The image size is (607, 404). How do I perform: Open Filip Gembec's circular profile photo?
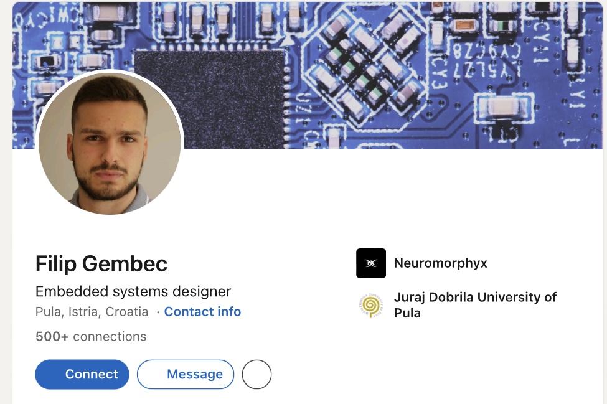coord(110,143)
